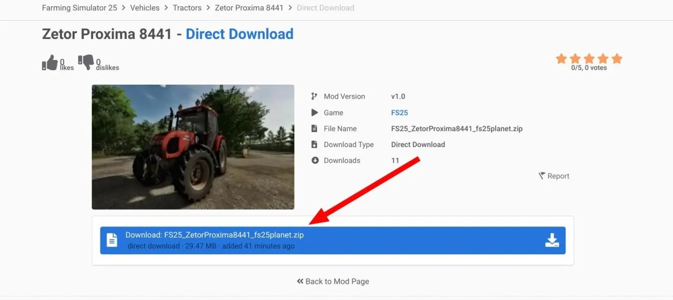
Task: Navigate to Tractors breadcrumb
Action: pos(187,8)
